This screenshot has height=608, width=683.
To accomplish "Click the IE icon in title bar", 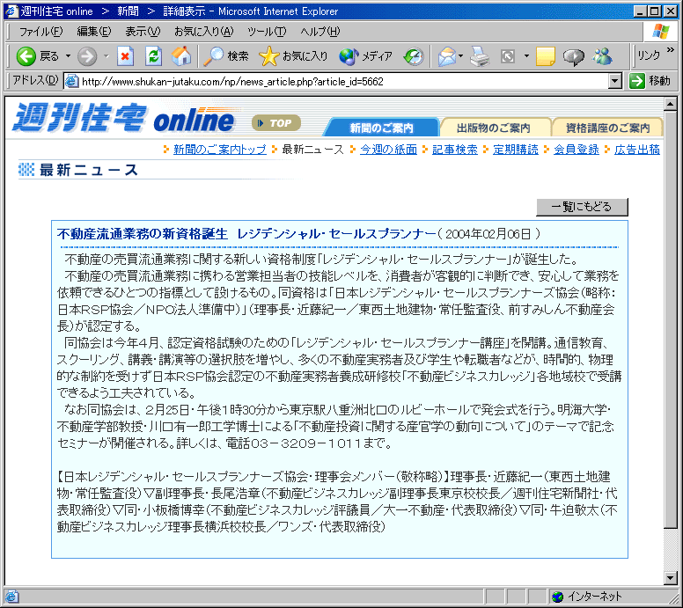I will [11, 11].
